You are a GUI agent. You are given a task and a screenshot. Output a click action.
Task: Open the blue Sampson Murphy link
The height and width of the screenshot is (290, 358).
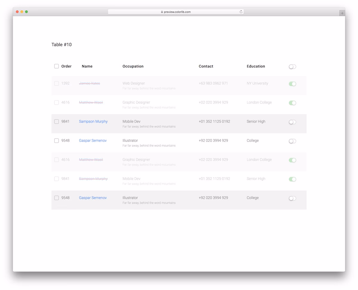pos(93,121)
